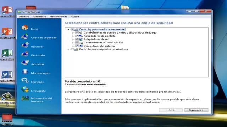
Task: Click the Controladores usados actualmente icon
Action: tap(76, 29)
